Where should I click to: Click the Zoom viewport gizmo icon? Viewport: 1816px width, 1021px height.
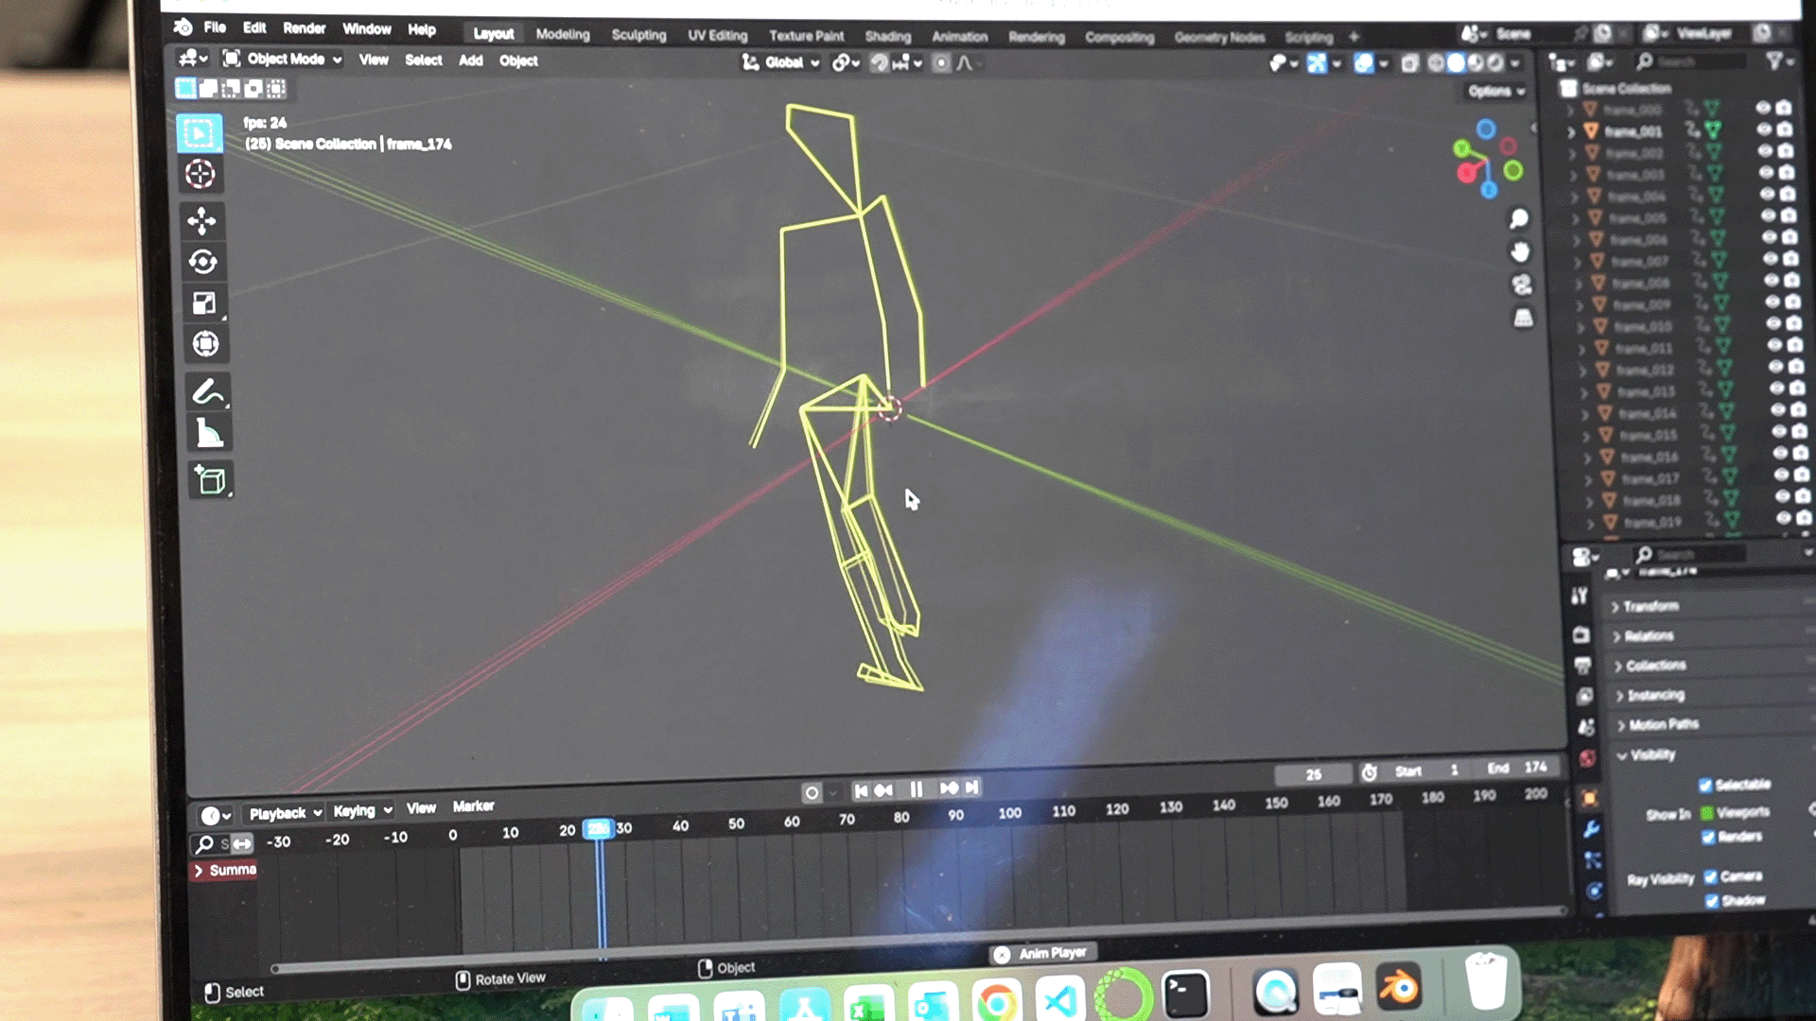(1519, 219)
